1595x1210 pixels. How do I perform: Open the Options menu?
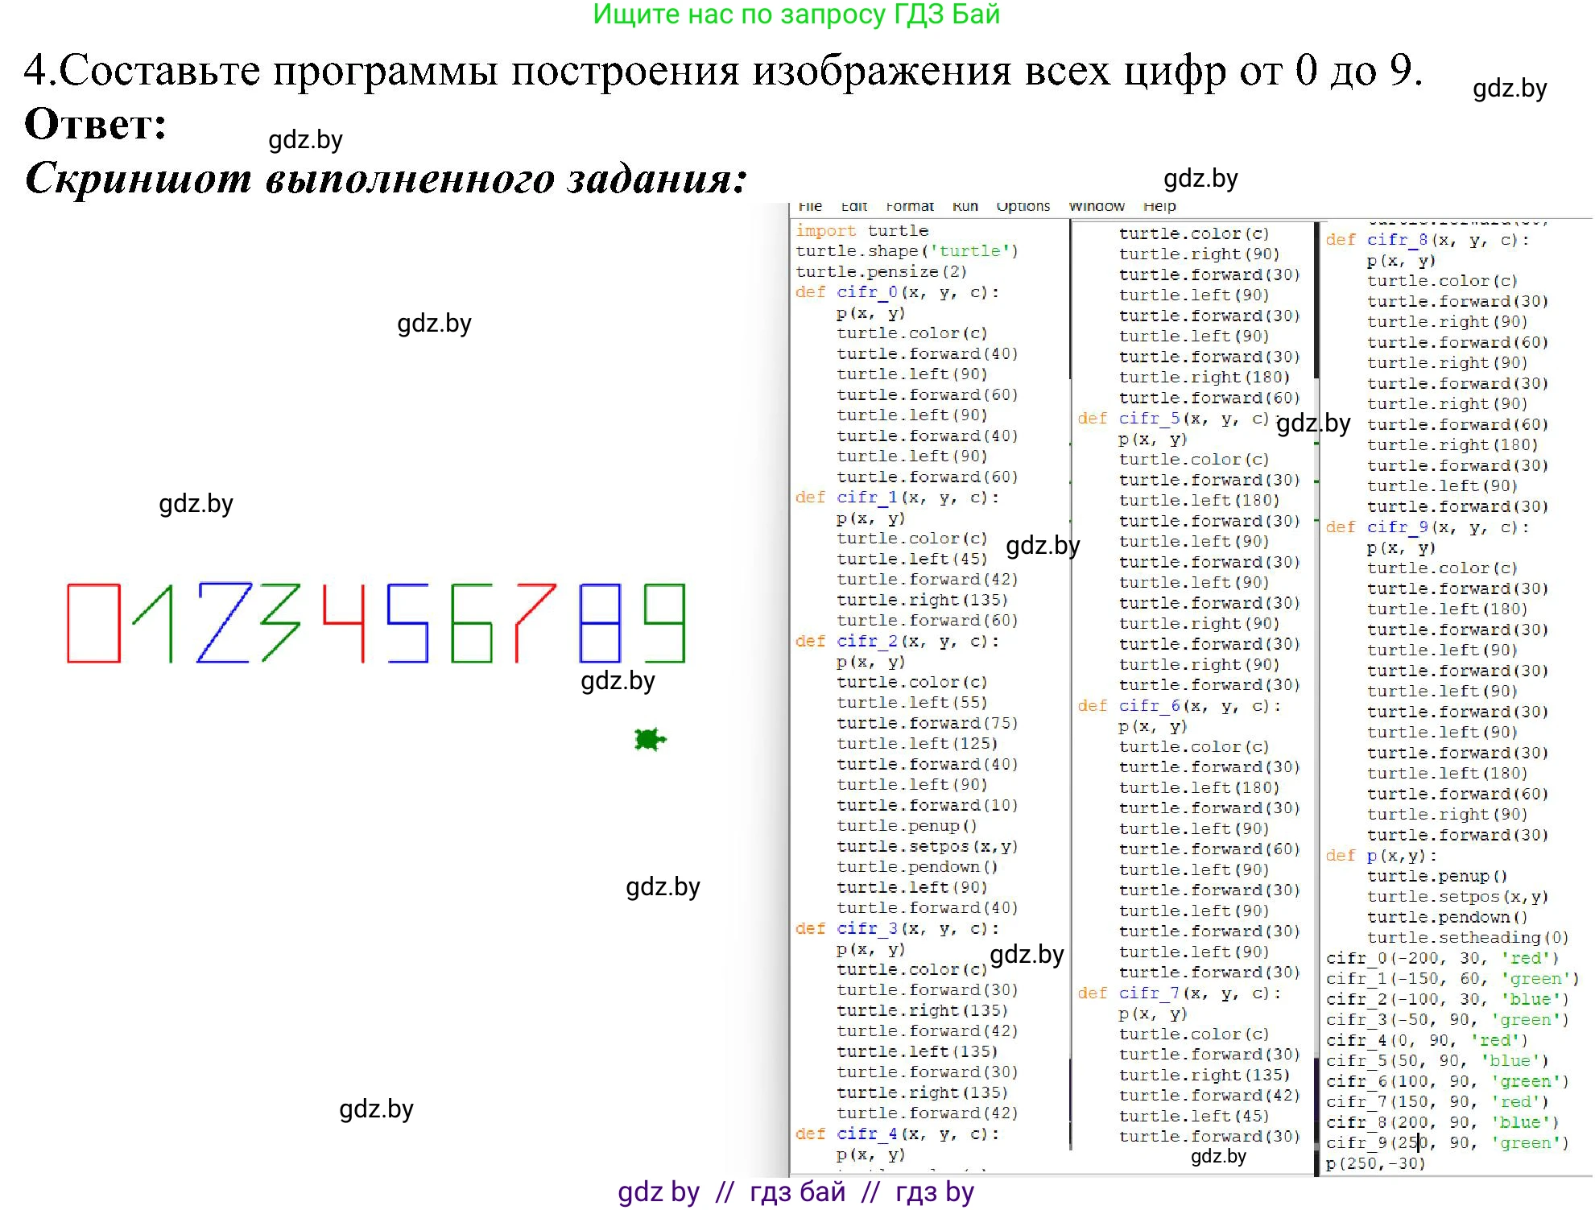[1023, 206]
